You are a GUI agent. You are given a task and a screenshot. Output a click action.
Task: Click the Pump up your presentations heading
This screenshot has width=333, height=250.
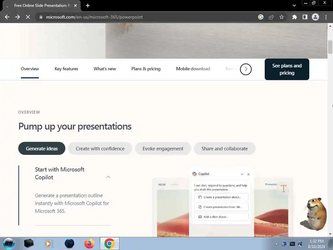(75, 127)
